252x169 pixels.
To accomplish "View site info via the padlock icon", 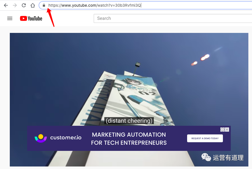I will [x=44, y=5].
